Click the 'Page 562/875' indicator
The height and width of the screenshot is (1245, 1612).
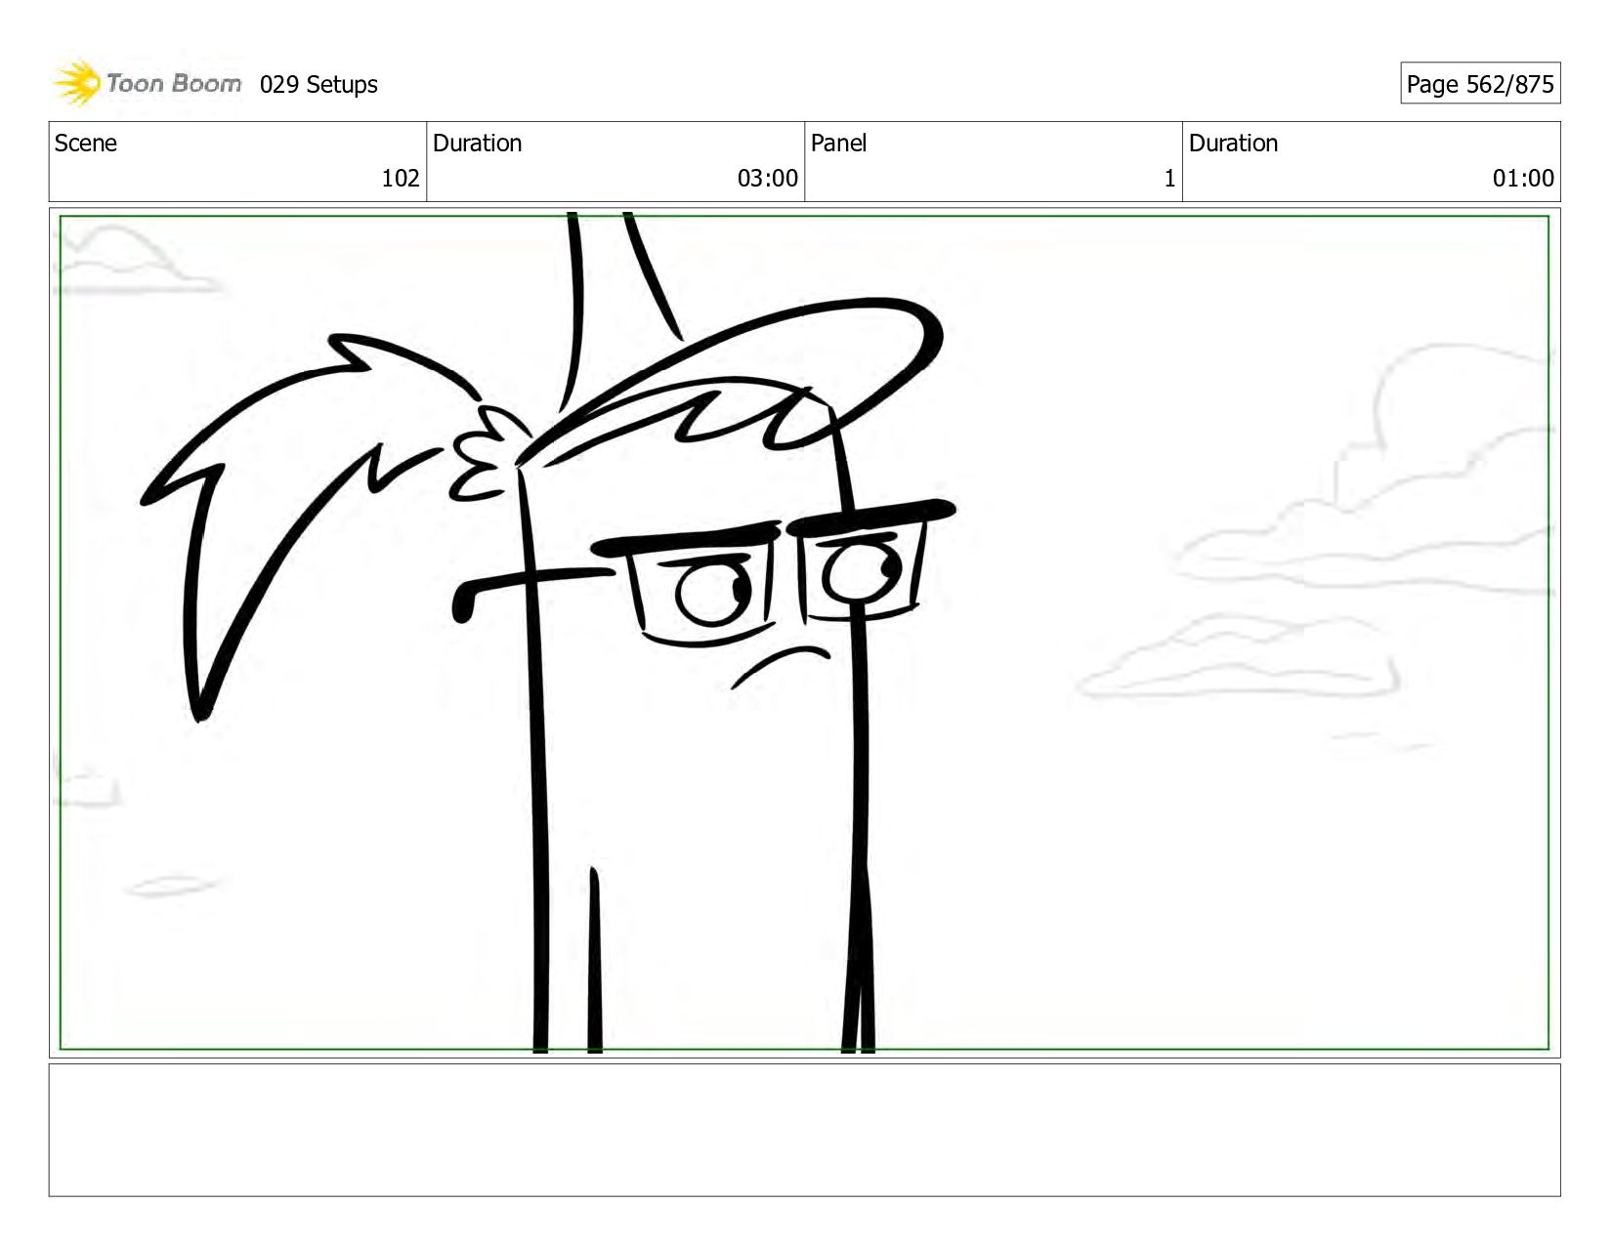(x=1480, y=84)
